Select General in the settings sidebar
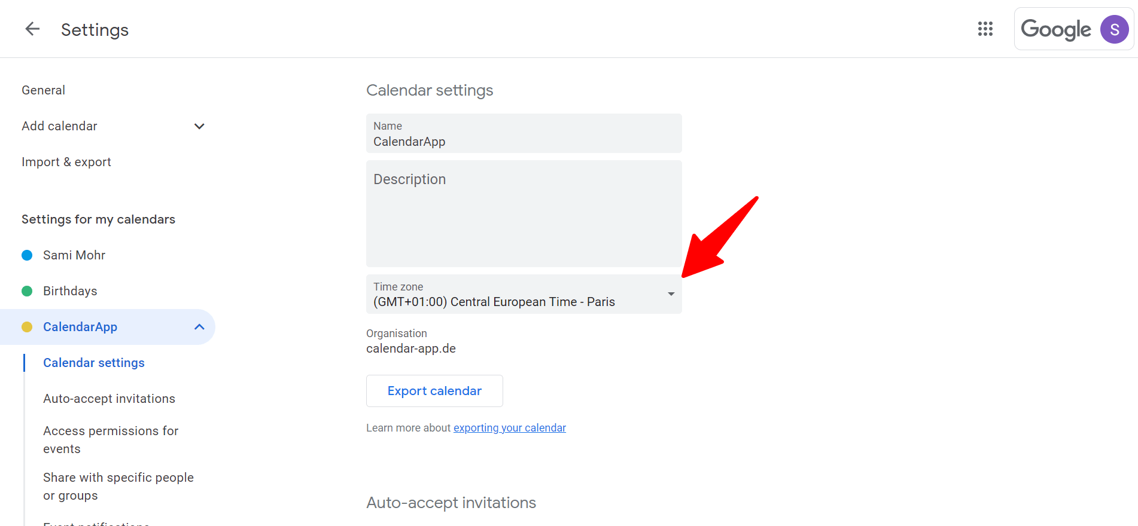Viewport: 1138px width, 526px height. click(43, 90)
